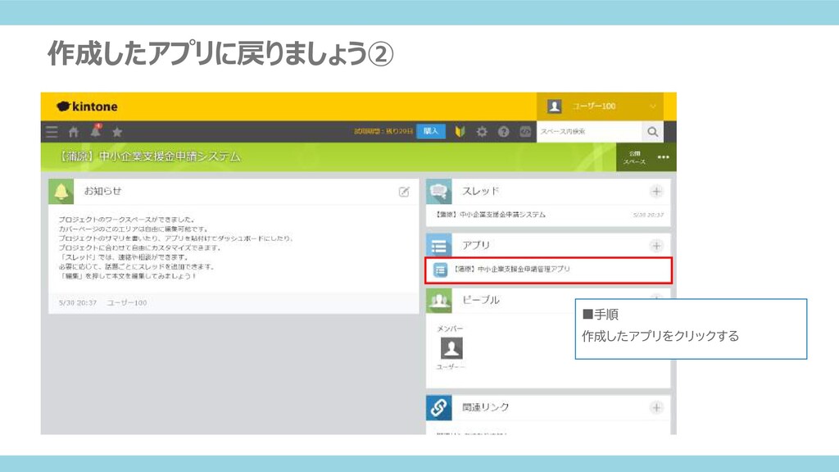Click the user avatar in header

tap(555, 106)
